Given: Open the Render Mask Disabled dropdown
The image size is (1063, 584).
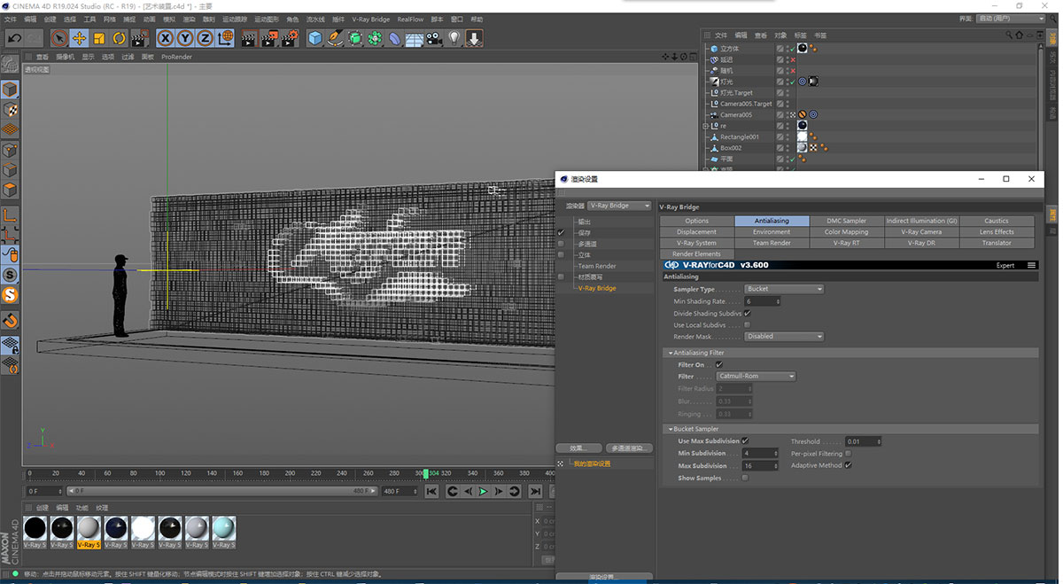Looking at the screenshot, I should (784, 337).
